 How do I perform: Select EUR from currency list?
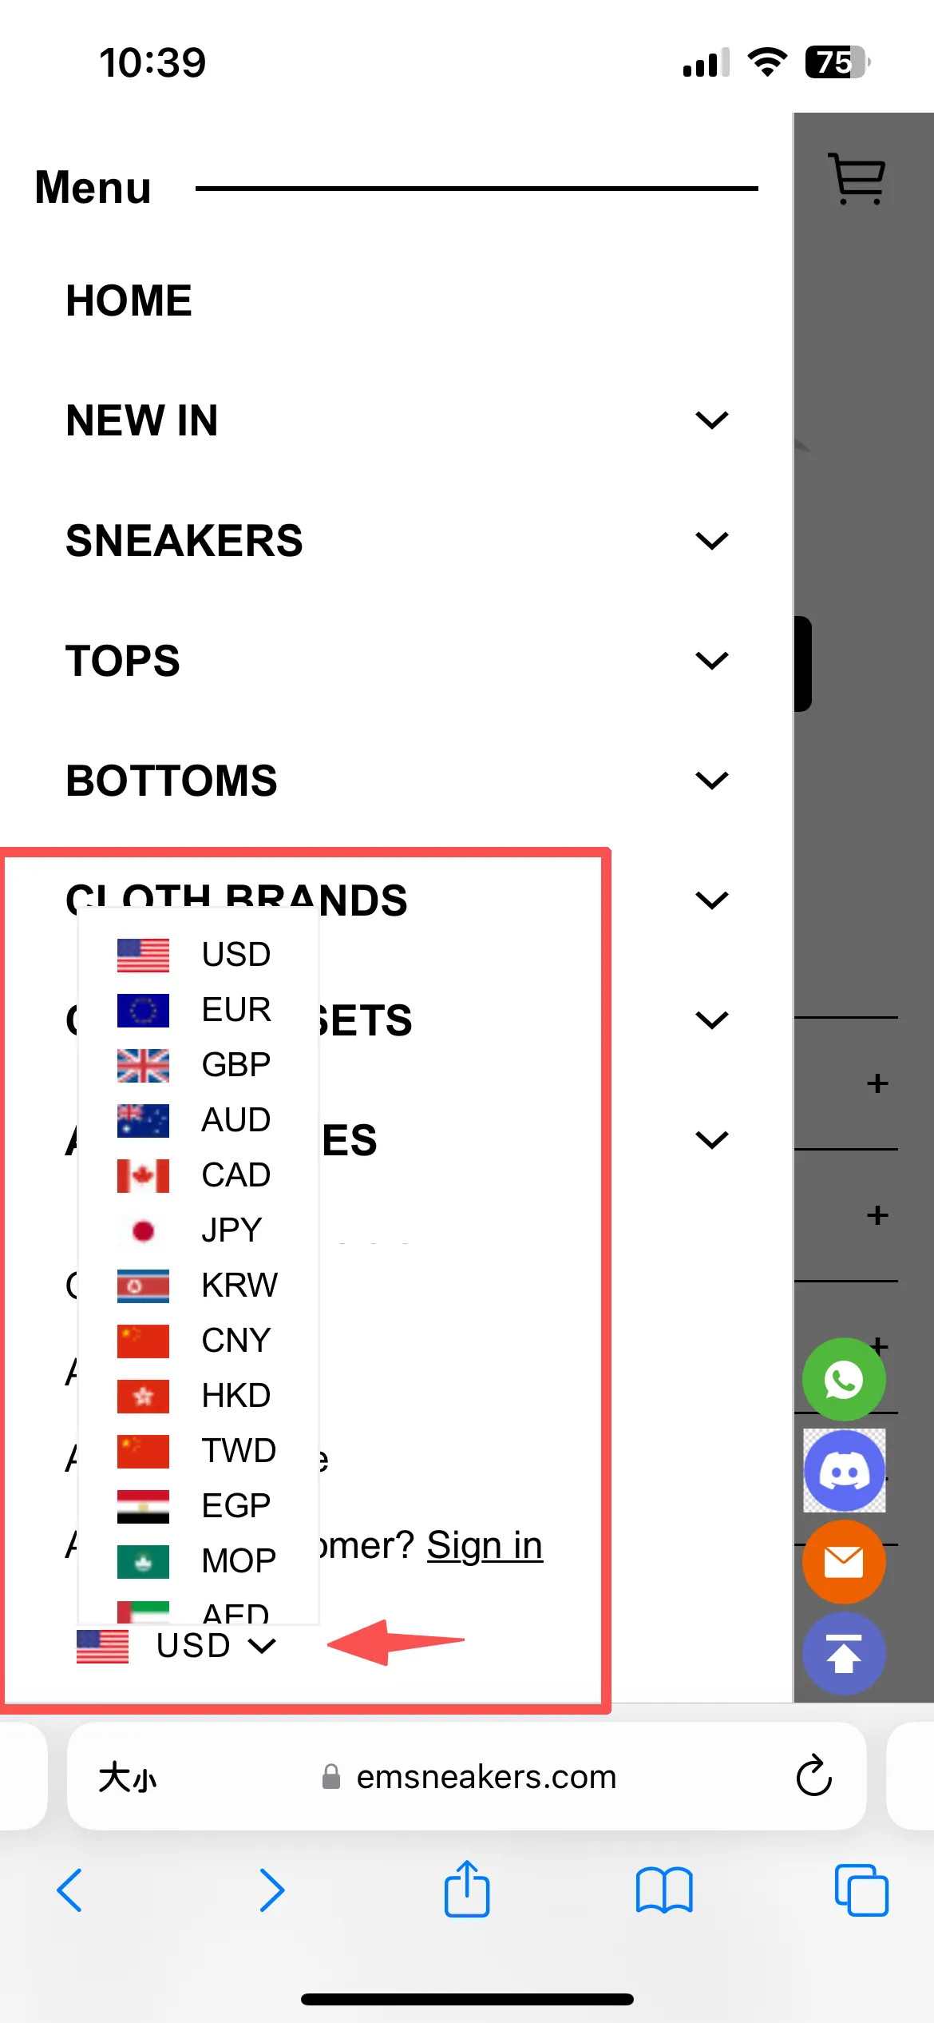point(235,1010)
